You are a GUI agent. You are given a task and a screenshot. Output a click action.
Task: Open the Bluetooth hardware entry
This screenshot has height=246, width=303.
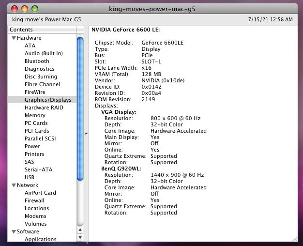point(37,61)
